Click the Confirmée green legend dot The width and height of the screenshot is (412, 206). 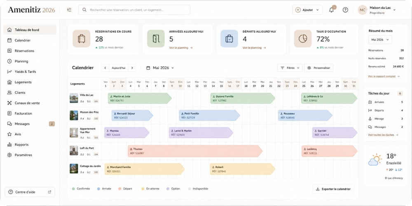(x=73, y=189)
